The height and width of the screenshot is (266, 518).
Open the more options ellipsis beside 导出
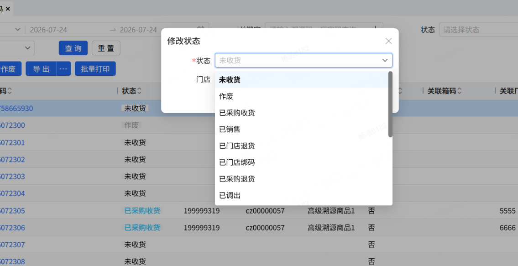[63, 69]
